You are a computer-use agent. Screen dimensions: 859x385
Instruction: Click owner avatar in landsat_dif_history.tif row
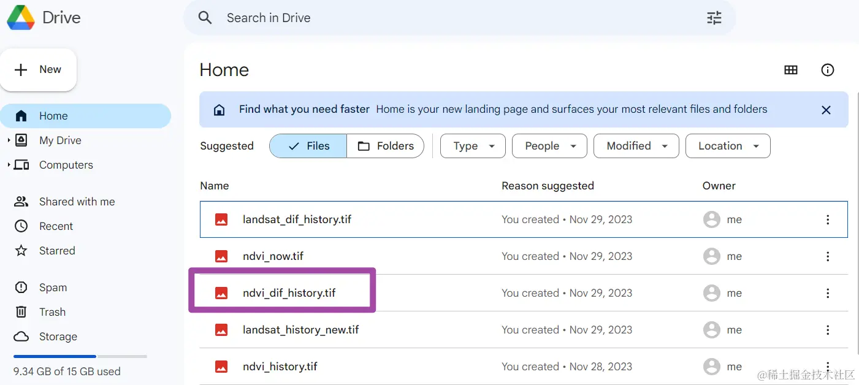[x=712, y=219]
